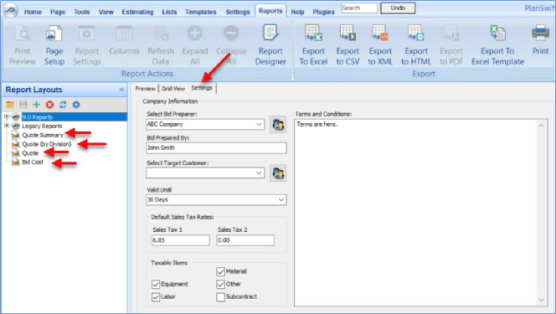Click the Print icon in the ribbon

coord(540,40)
